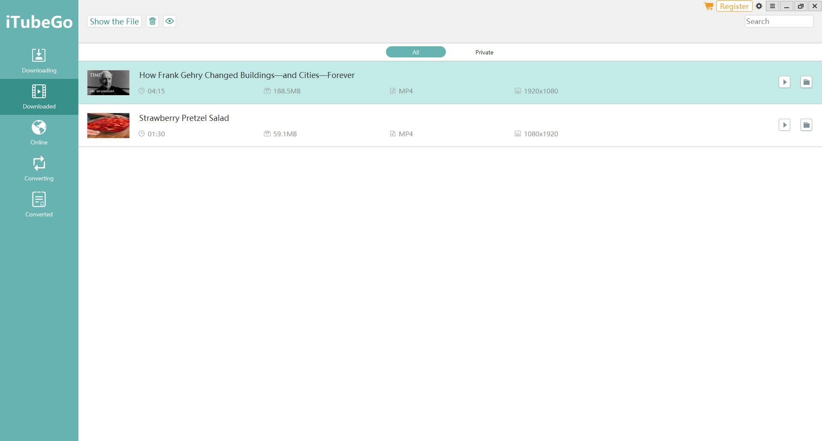Open the Converting section
The image size is (822, 441).
[39, 169]
